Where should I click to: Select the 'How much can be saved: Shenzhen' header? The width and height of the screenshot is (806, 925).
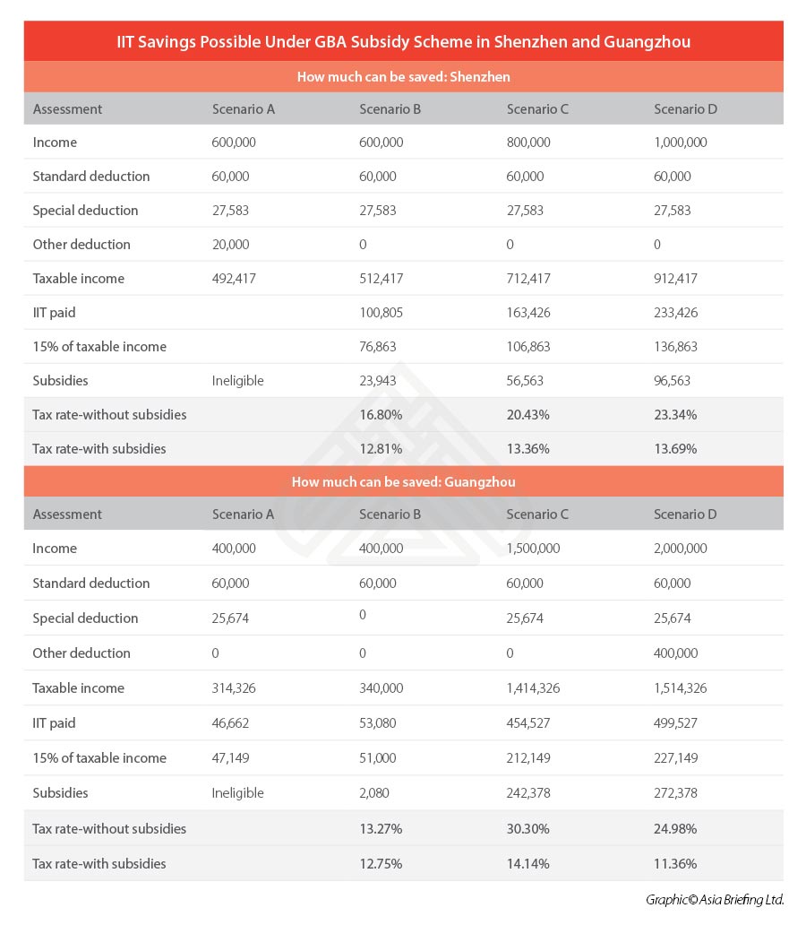point(403,77)
